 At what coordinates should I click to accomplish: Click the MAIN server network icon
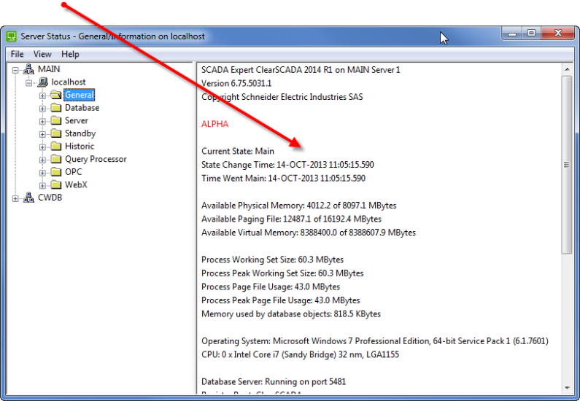(28, 69)
